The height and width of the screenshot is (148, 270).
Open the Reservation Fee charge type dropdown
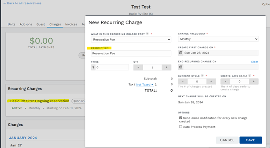click(x=131, y=39)
